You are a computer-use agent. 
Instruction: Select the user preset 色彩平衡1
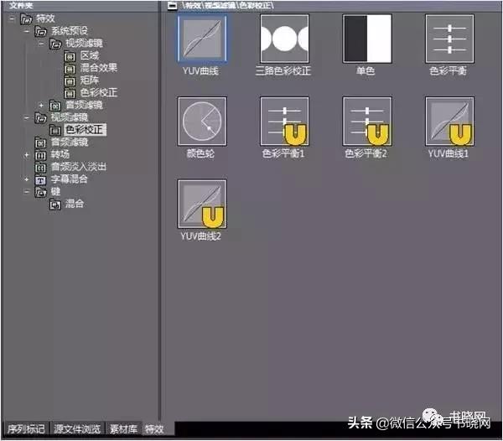point(284,122)
